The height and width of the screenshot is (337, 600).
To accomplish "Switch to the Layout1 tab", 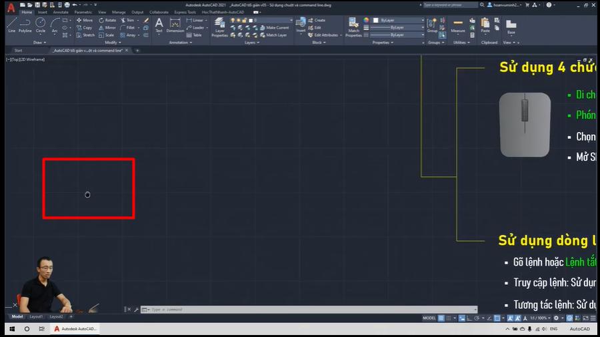I will [x=37, y=317].
